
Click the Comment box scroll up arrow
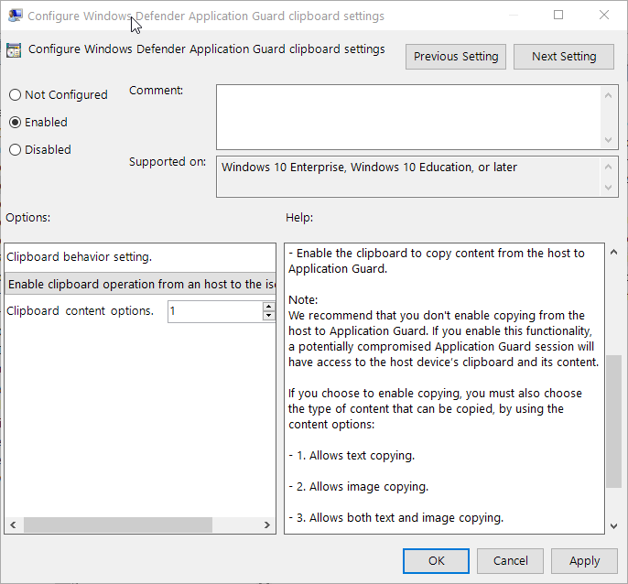[x=609, y=95]
